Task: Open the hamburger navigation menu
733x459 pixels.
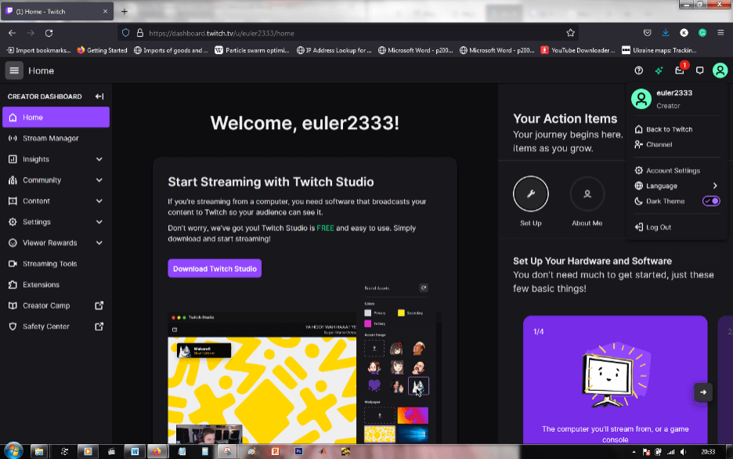Action: click(14, 70)
